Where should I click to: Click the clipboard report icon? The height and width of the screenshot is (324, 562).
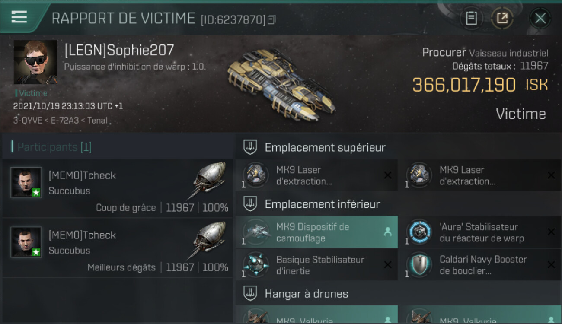(x=471, y=18)
